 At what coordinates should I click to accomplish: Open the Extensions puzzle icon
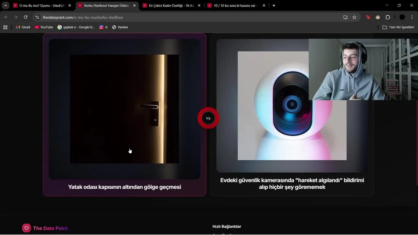tap(388, 17)
